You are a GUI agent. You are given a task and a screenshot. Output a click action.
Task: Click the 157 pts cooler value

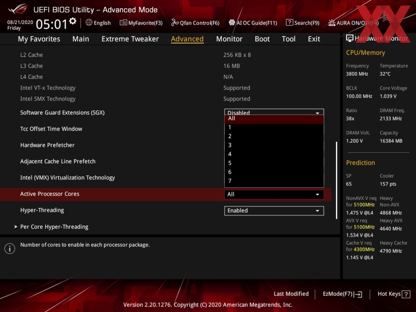pyautogui.click(x=388, y=184)
